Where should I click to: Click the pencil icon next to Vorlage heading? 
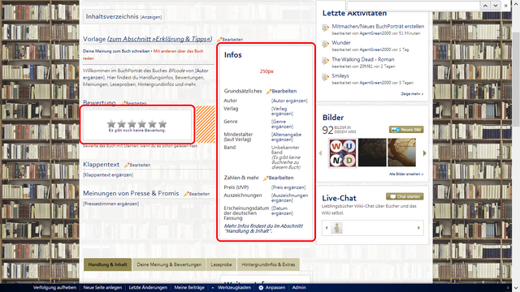coord(219,40)
